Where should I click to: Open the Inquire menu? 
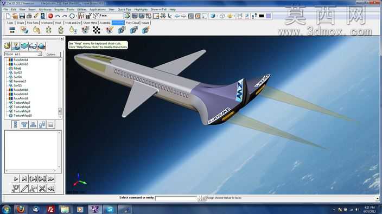59,10
